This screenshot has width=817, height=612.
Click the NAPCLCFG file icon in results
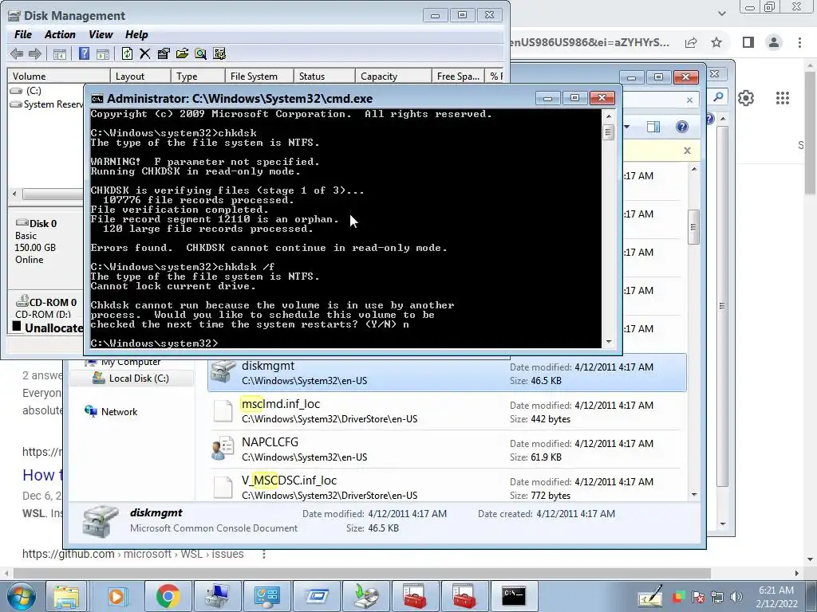click(223, 449)
